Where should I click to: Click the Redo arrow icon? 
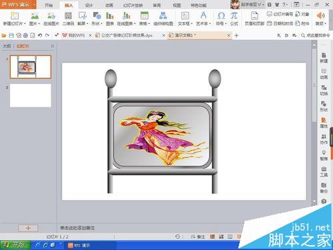[47, 35]
